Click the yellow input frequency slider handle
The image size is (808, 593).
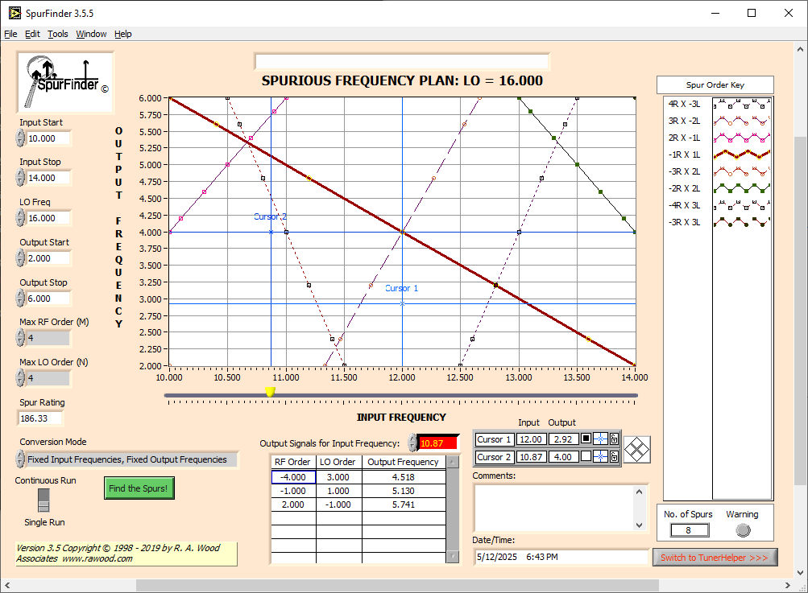tap(271, 392)
